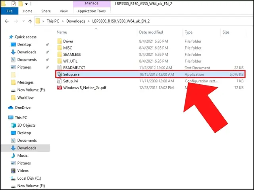Sort by the Size column header
Viewport: 254px width, 190px height.
click(x=225, y=32)
